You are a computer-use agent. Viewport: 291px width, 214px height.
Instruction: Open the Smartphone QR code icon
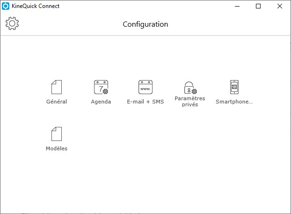[x=234, y=87]
